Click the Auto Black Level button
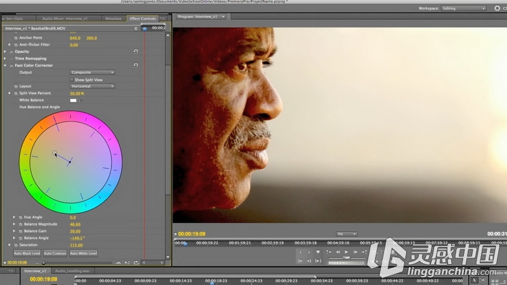The height and width of the screenshot is (285, 507). (27, 253)
